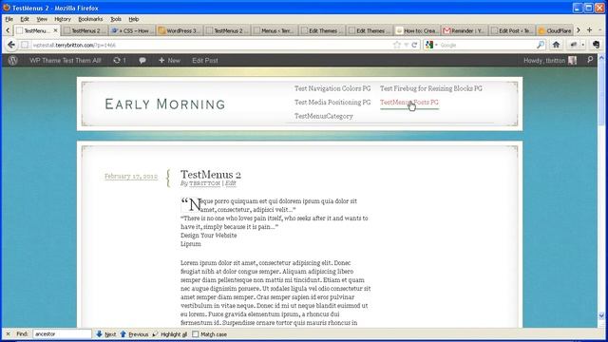608x342 pixels.
Task: Click Edit Post in admin bar
Action: coord(205,61)
